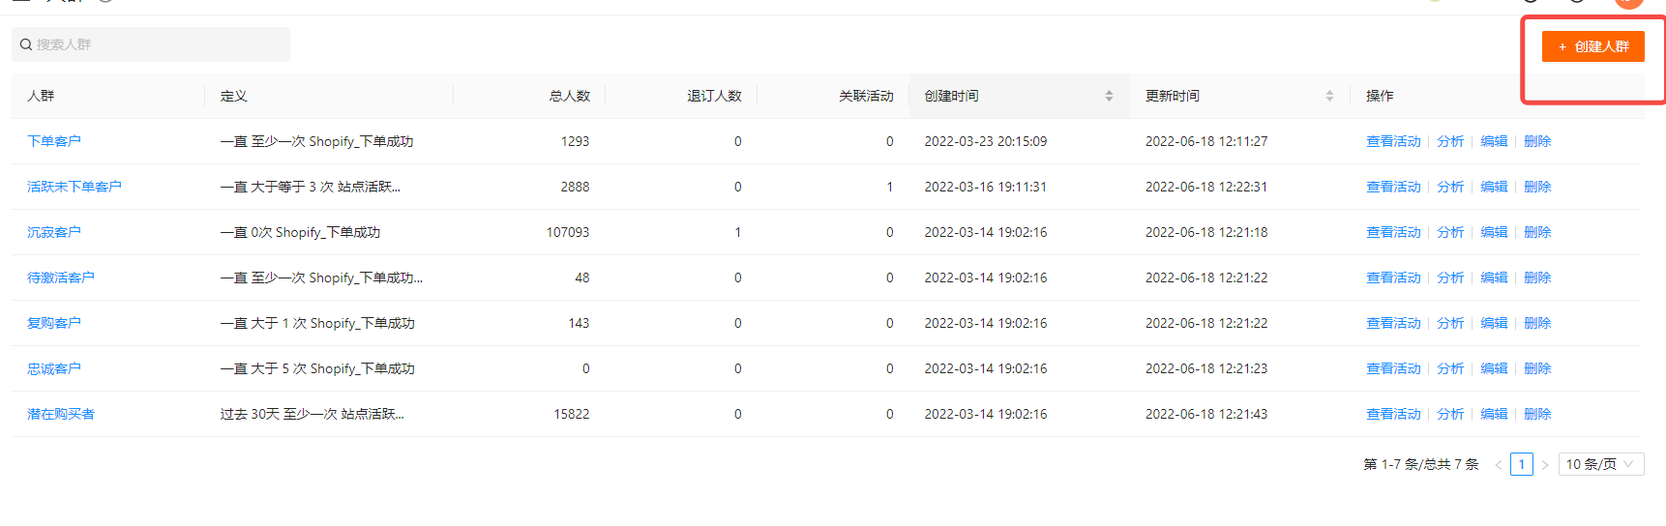Click the total count 107093 cell
Screen dimensions: 1666x526
click(568, 232)
